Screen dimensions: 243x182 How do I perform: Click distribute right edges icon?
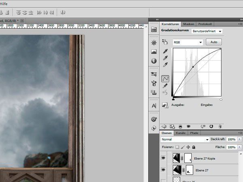click(51, 13)
